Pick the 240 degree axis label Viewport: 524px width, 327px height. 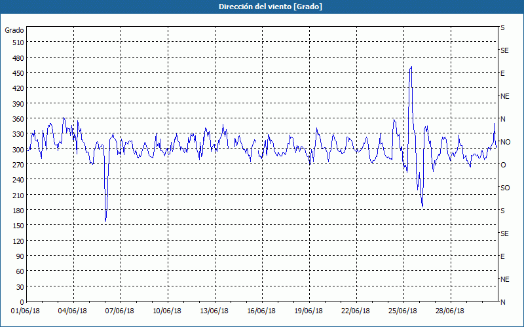18,181
